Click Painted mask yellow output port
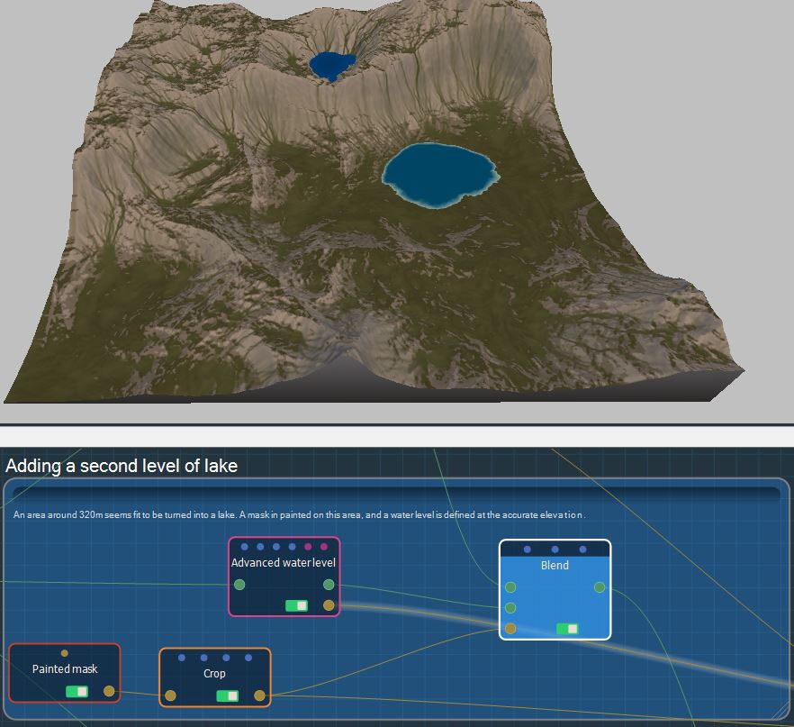Screen dimensions: 794x727 pyautogui.click(x=109, y=691)
